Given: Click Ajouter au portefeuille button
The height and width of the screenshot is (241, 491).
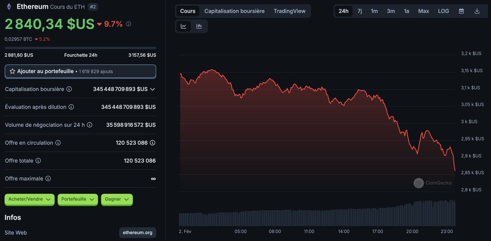Looking at the screenshot, I should click(x=80, y=71).
